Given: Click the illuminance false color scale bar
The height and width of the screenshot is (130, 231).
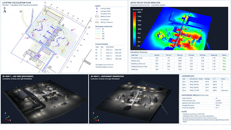Looking at the screenshot, I should click(x=135, y=29).
